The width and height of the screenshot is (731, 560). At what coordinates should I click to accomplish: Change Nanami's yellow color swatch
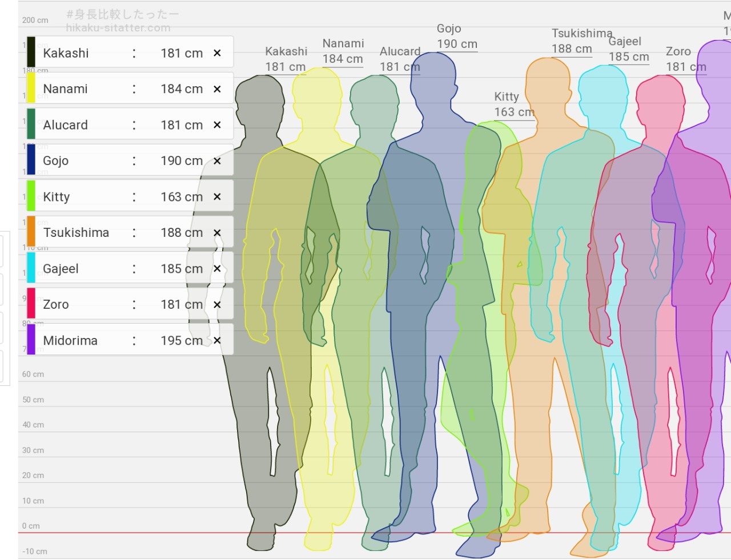(x=31, y=88)
